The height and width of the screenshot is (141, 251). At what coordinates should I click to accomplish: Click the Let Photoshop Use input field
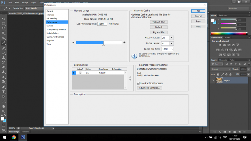click(x=102, y=24)
